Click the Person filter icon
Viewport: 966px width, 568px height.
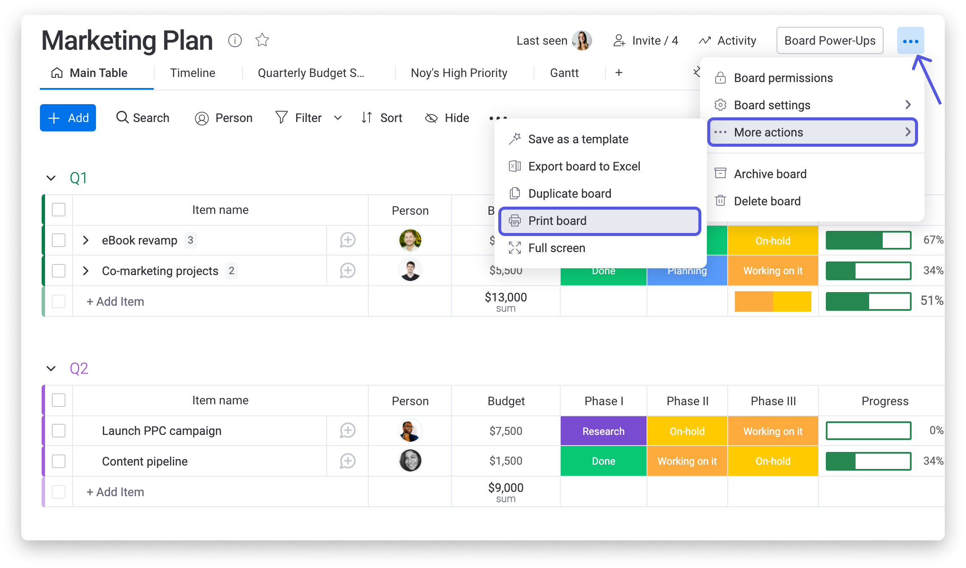point(202,118)
